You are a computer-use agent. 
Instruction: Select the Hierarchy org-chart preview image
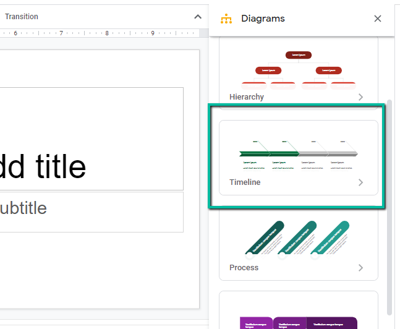(x=299, y=69)
